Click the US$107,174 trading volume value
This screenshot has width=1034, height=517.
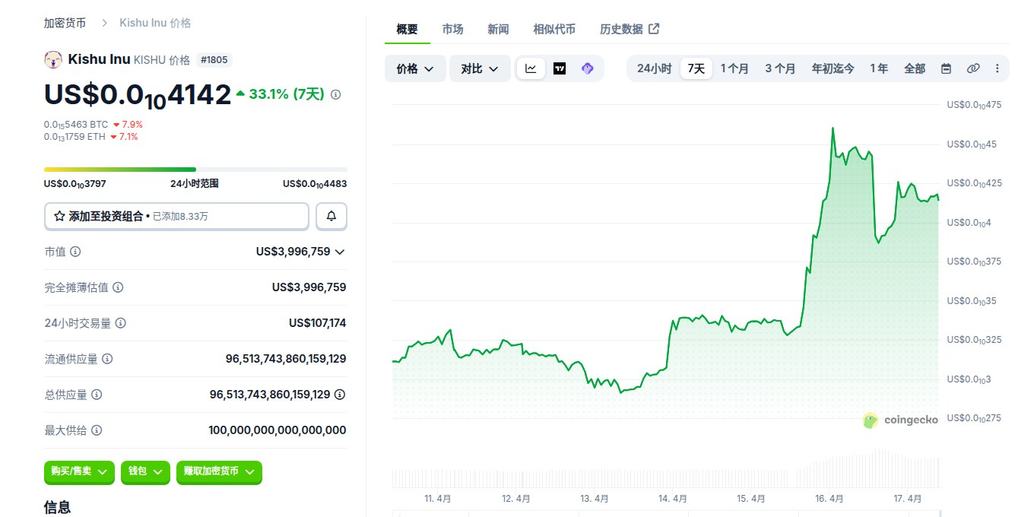click(317, 323)
